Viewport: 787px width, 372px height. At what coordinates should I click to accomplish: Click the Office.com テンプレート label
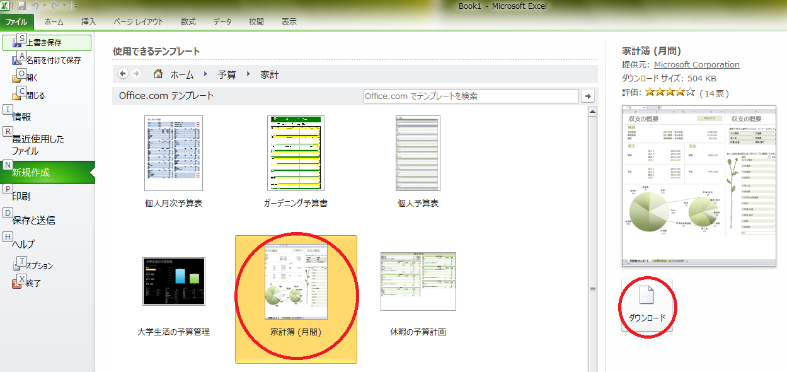click(166, 96)
